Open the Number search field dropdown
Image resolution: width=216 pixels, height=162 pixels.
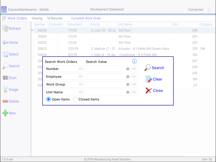(81, 69)
